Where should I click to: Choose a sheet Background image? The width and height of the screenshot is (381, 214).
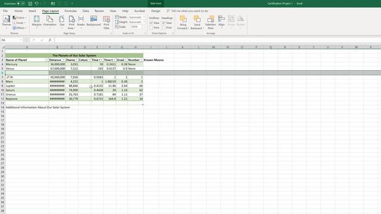coord(93,21)
